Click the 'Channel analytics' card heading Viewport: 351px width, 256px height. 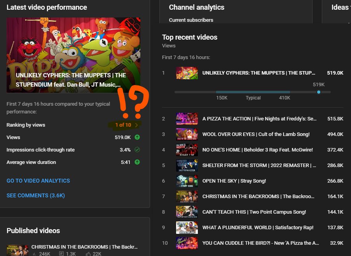[x=197, y=7]
